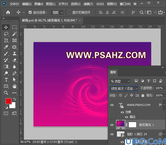Open the 图像(I) menu
This screenshot has height=145, width=166.
point(39,4)
